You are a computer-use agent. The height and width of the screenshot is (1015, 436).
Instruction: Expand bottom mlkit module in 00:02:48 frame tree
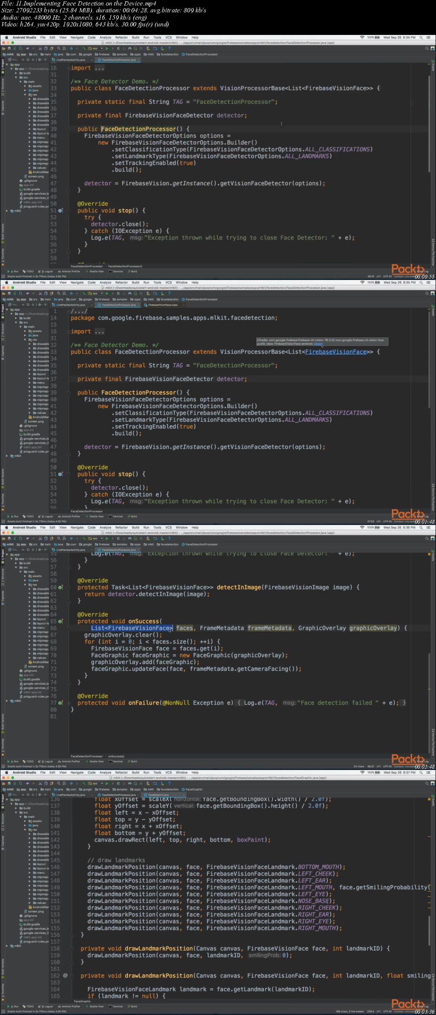tap(7, 701)
